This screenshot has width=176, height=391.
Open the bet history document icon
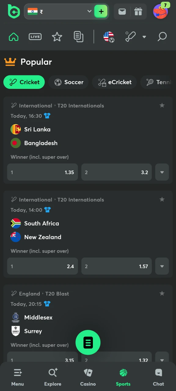(79, 37)
